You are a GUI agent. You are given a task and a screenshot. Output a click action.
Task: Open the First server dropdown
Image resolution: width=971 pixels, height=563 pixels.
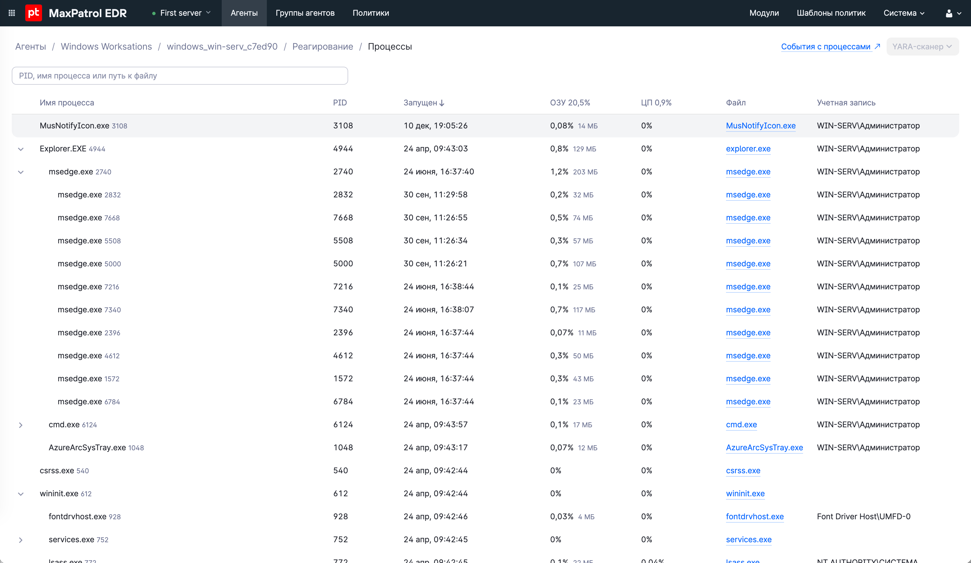pos(181,13)
